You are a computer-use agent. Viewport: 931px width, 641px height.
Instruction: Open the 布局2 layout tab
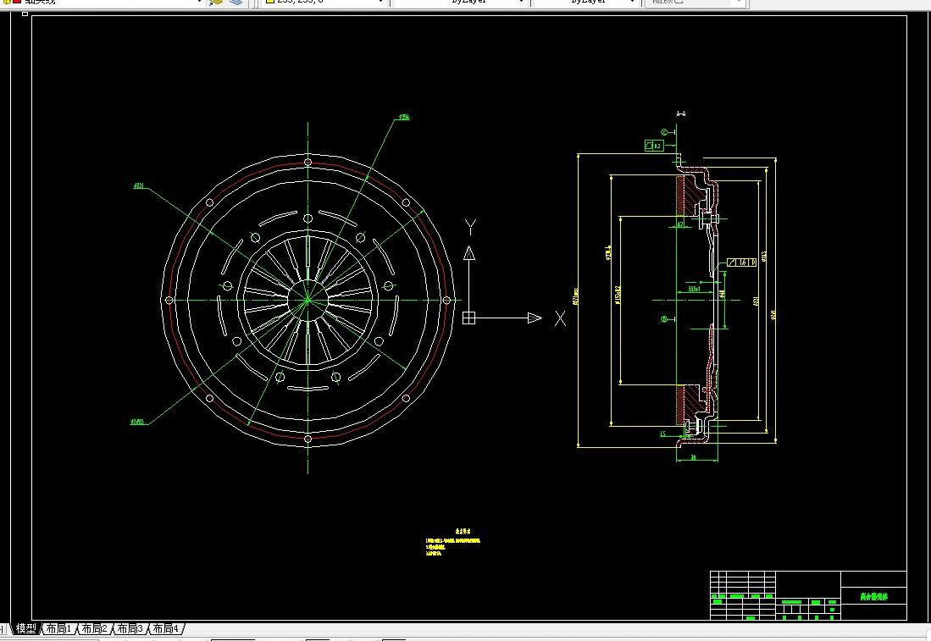[x=94, y=628]
